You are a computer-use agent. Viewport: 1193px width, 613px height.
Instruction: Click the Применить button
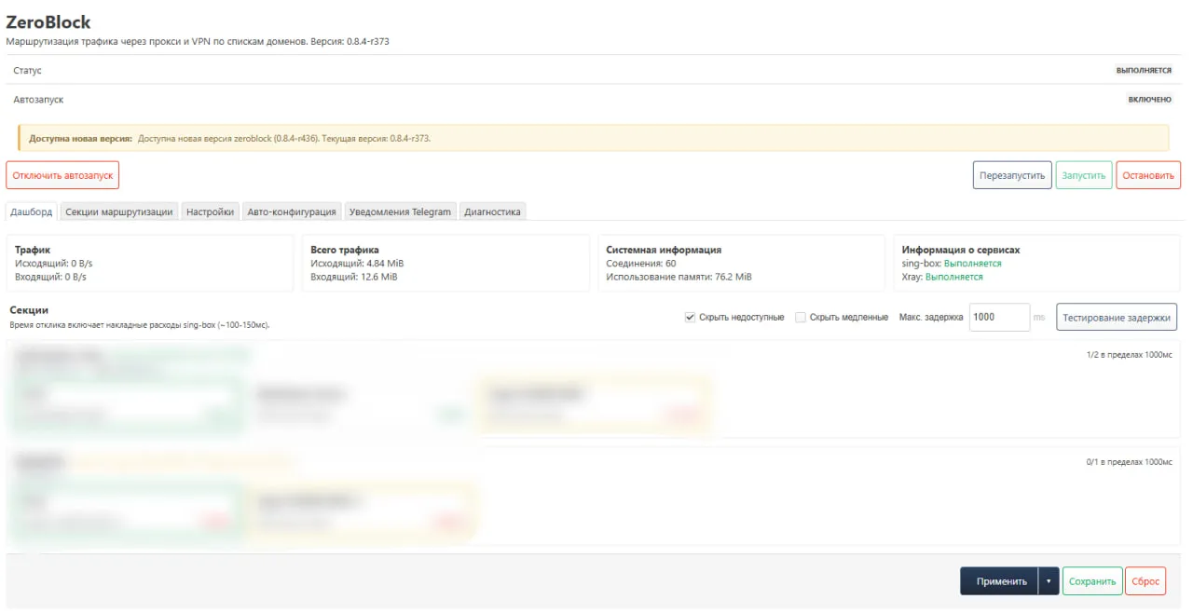coord(999,580)
